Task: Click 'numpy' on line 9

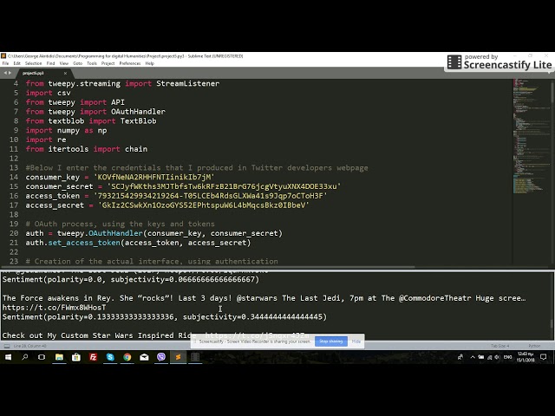Action: click(x=69, y=130)
